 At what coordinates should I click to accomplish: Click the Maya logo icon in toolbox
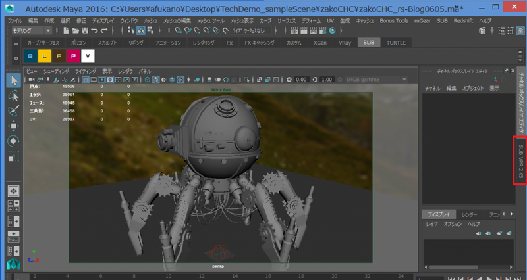point(13,264)
